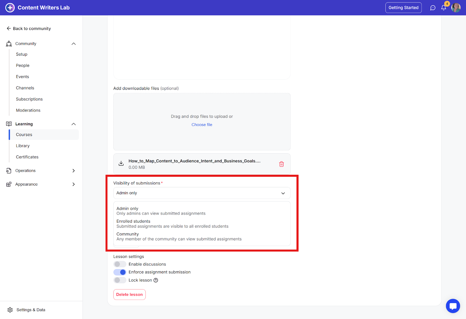The width and height of the screenshot is (466, 319).
Task: Disable Enforce assignment submission toggle
Action: coord(120,272)
